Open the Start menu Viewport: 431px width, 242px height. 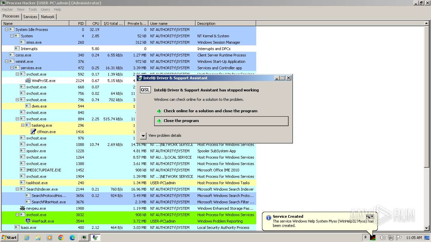click(x=9, y=238)
